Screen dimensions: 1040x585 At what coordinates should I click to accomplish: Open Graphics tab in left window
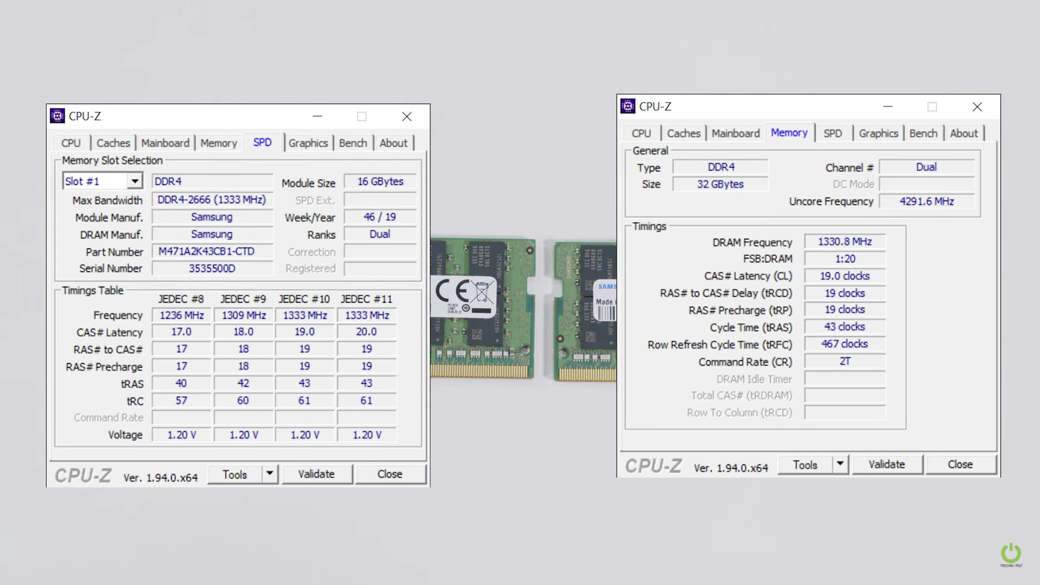click(308, 143)
